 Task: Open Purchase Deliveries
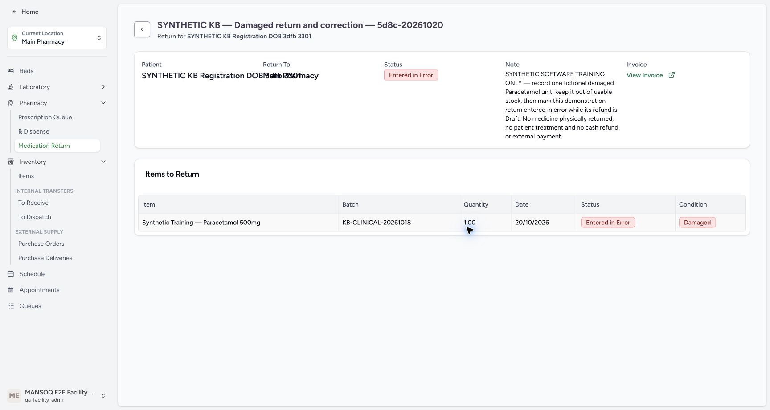pyautogui.click(x=45, y=258)
